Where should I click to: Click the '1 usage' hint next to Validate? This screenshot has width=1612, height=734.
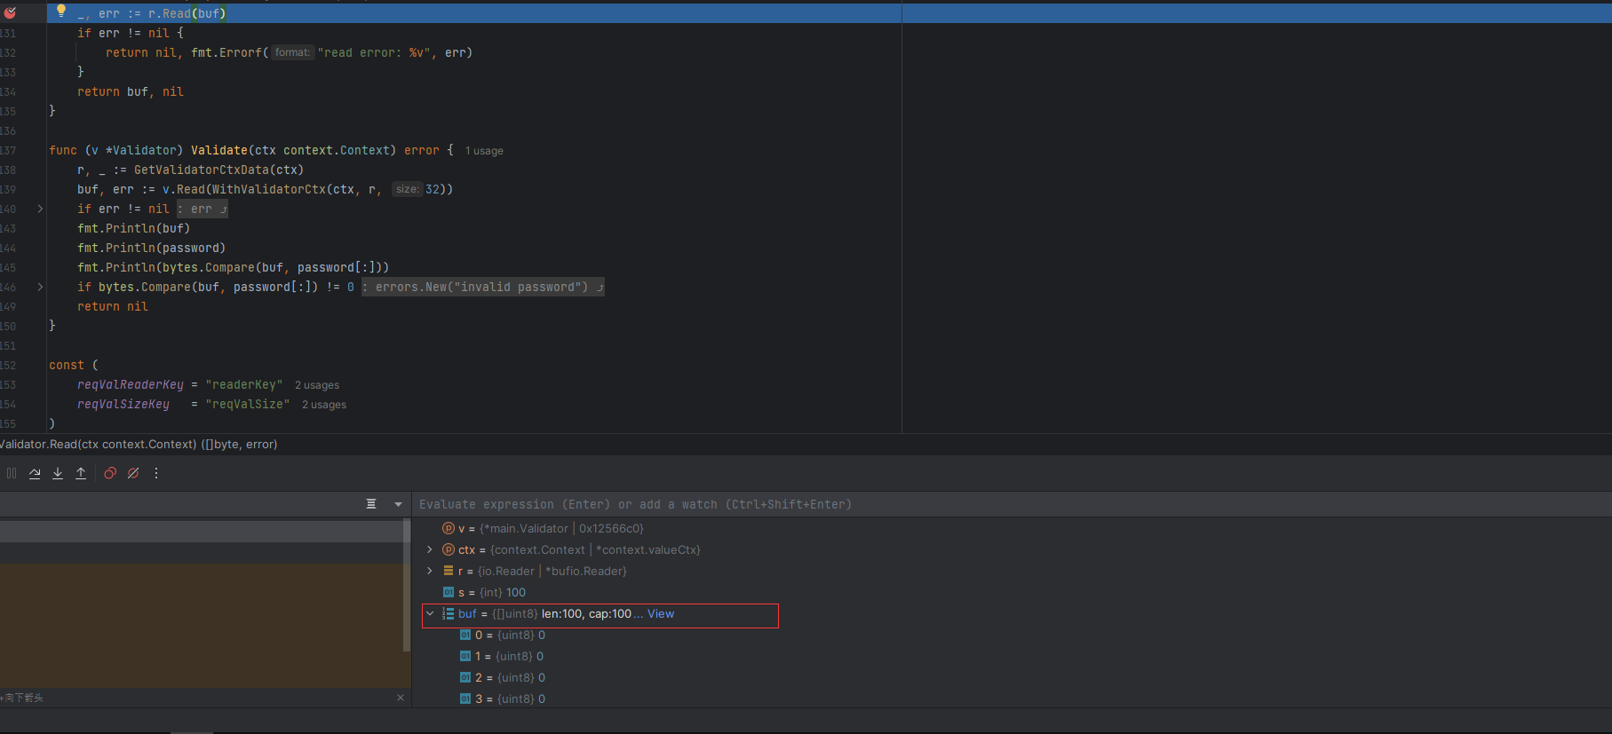(484, 151)
